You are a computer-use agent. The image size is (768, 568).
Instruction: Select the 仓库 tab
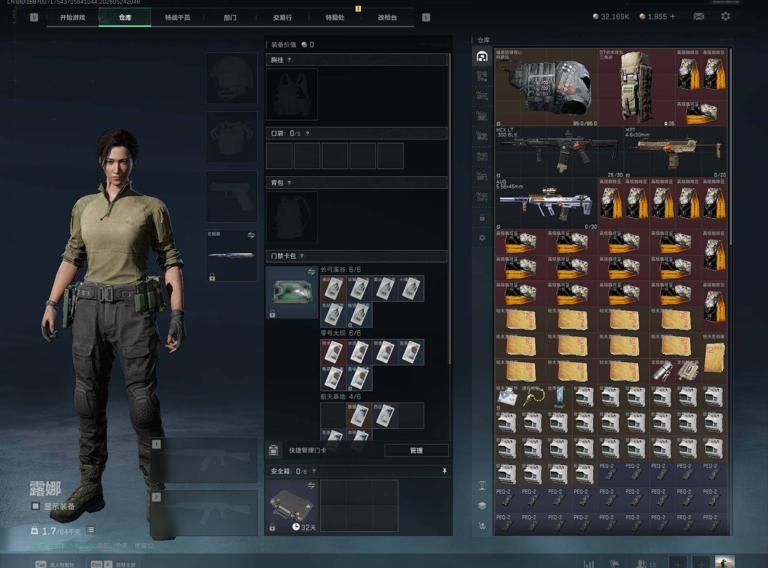pyautogui.click(x=125, y=17)
